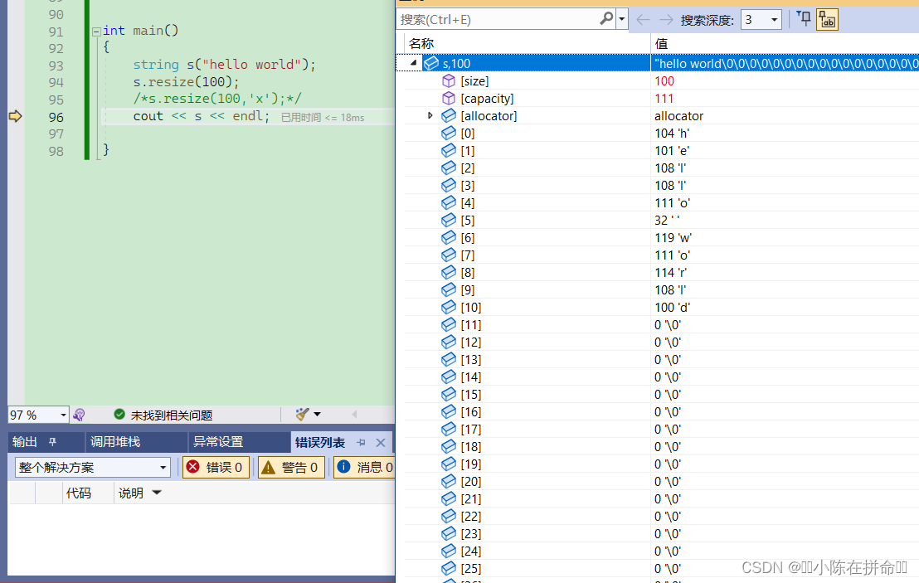Toggle the 警告 0 filter button
The width and height of the screenshot is (919, 583).
291,467
